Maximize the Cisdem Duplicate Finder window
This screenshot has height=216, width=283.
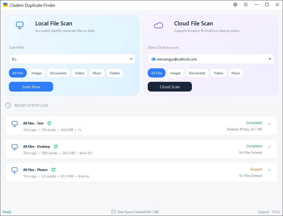tap(267, 5)
